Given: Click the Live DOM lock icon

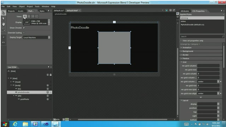Looking at the screenshot, I should pyautogui.click(x=51, y=75).
